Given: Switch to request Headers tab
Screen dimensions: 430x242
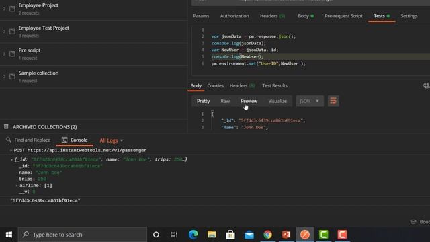Looking at the screenshot, I should tap(272, 16).
